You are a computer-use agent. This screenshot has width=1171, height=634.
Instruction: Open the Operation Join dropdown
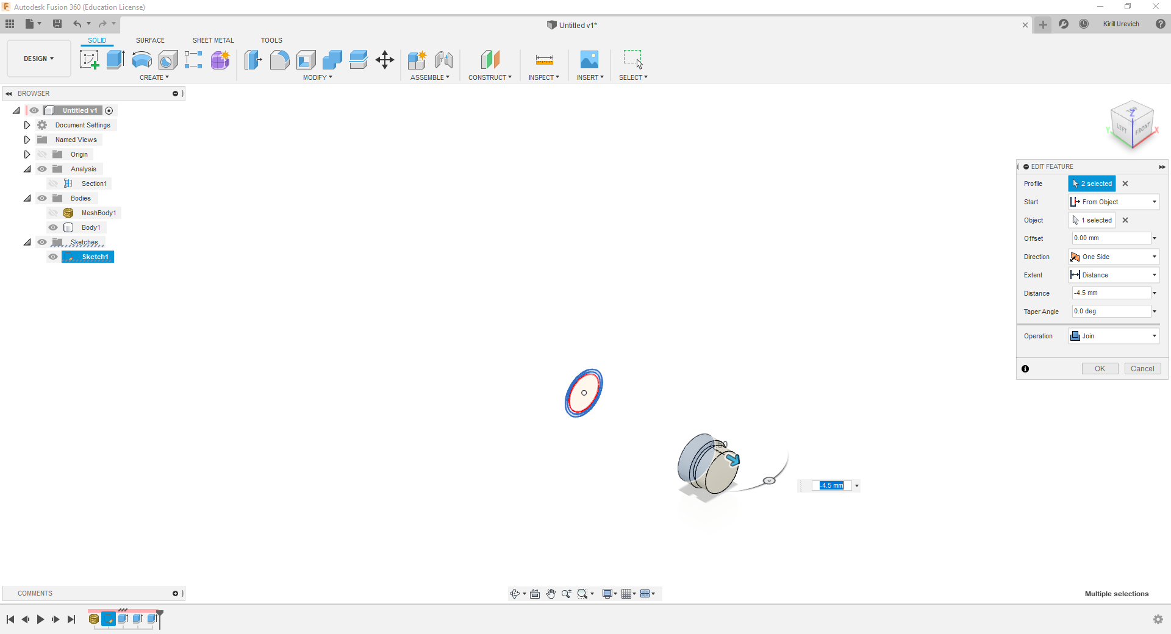[1114, 336]
